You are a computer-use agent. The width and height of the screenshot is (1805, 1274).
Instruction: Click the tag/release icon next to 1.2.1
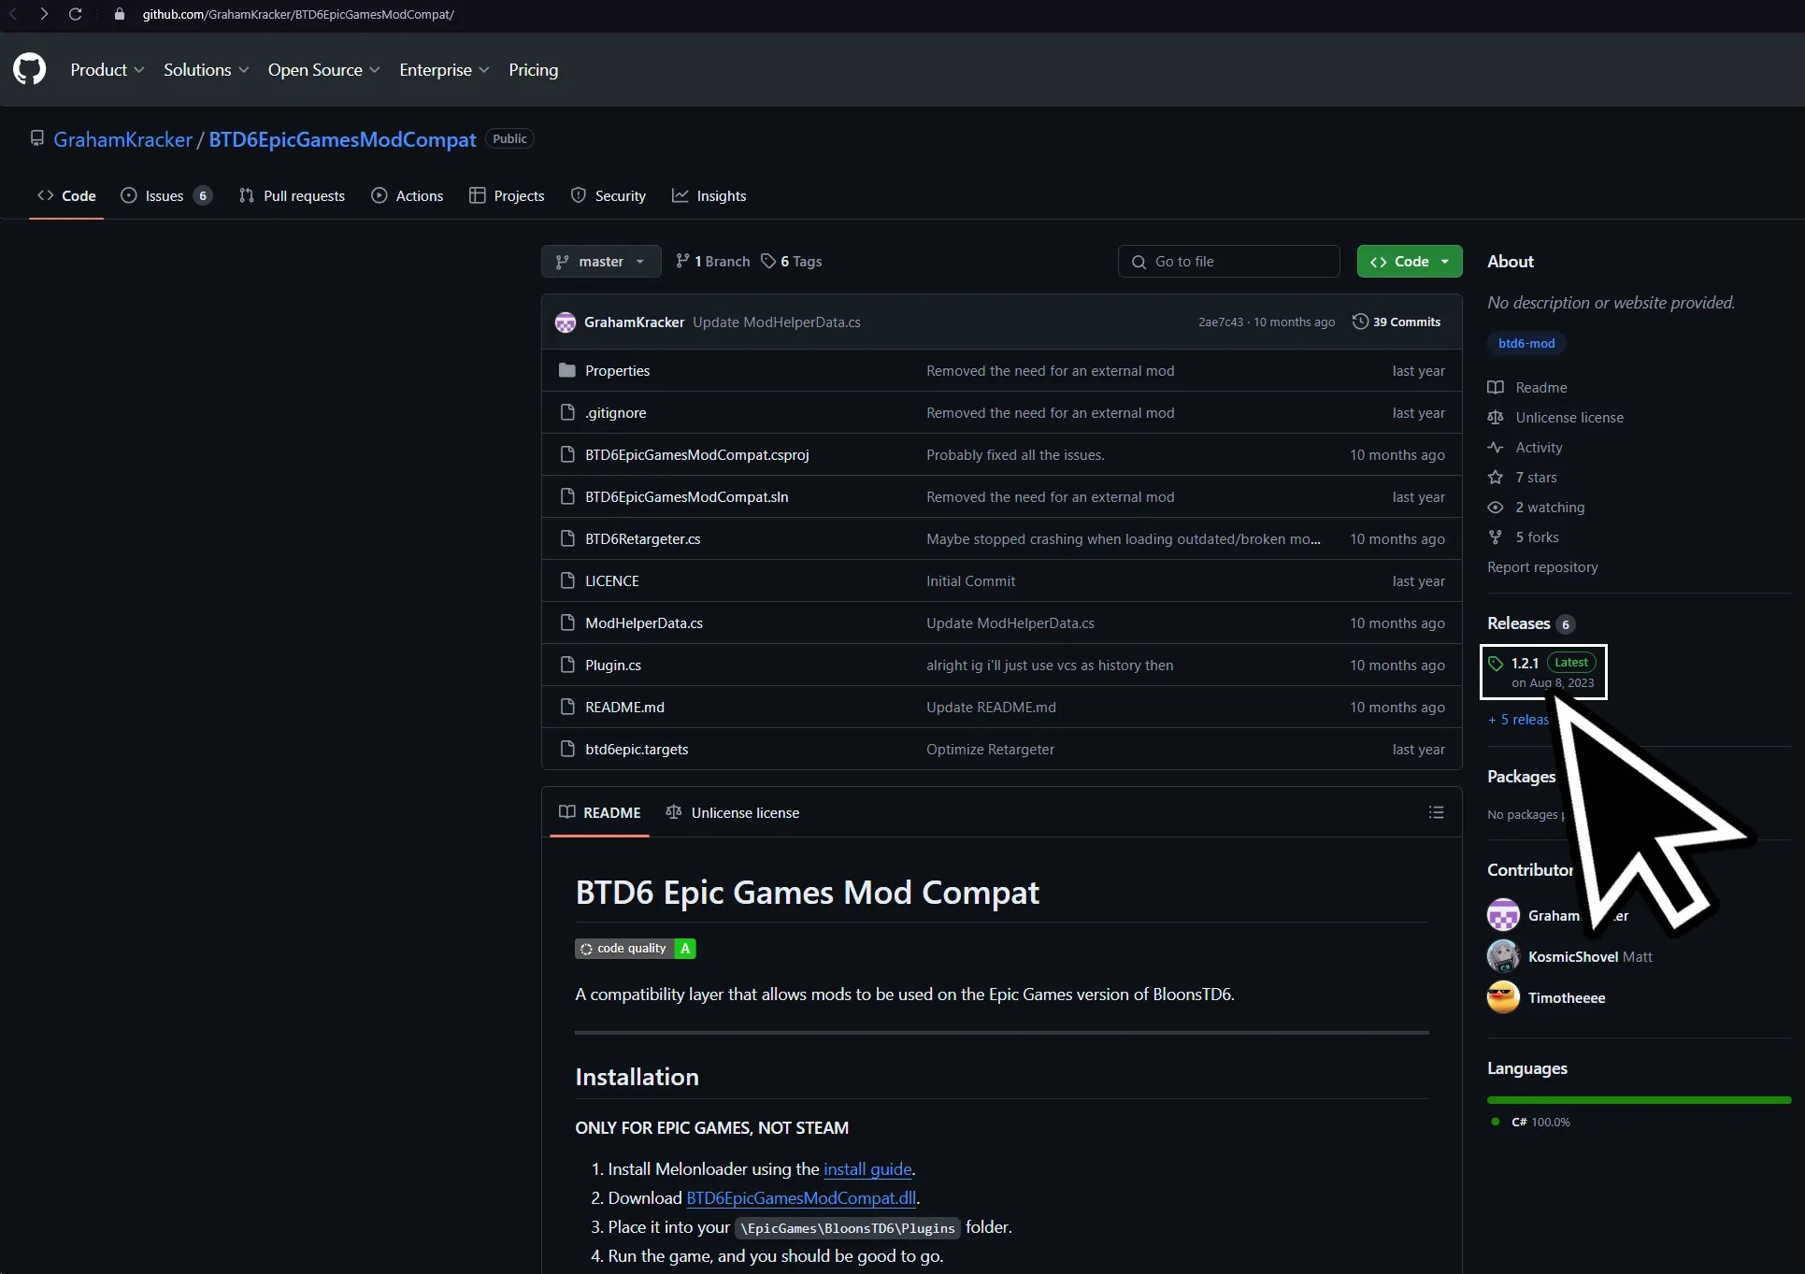(1497, 664)
